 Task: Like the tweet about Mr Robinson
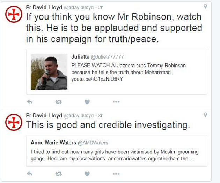point(87,102)
